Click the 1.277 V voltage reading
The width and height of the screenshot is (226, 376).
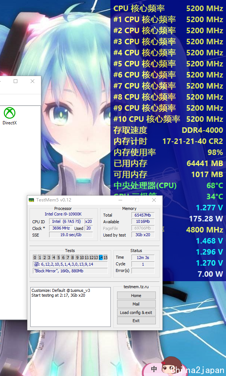click(x=209, y=208)
